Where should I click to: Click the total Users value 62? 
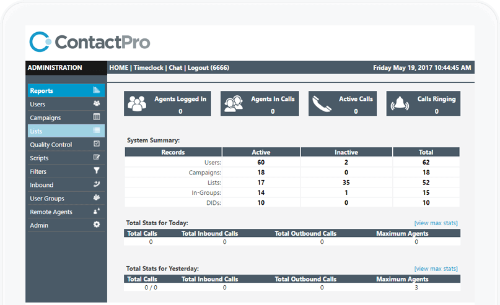click(x=426, y=162)
